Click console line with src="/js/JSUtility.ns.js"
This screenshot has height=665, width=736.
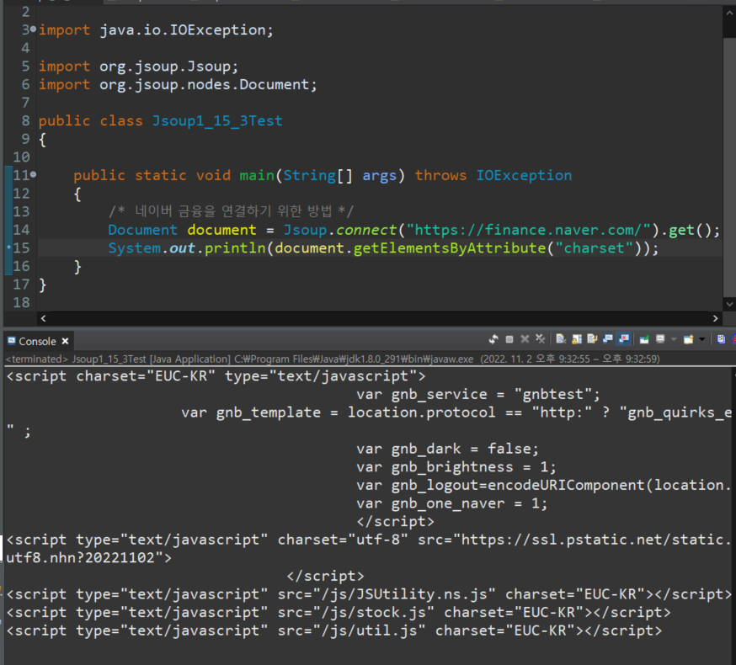click(369, 594)
